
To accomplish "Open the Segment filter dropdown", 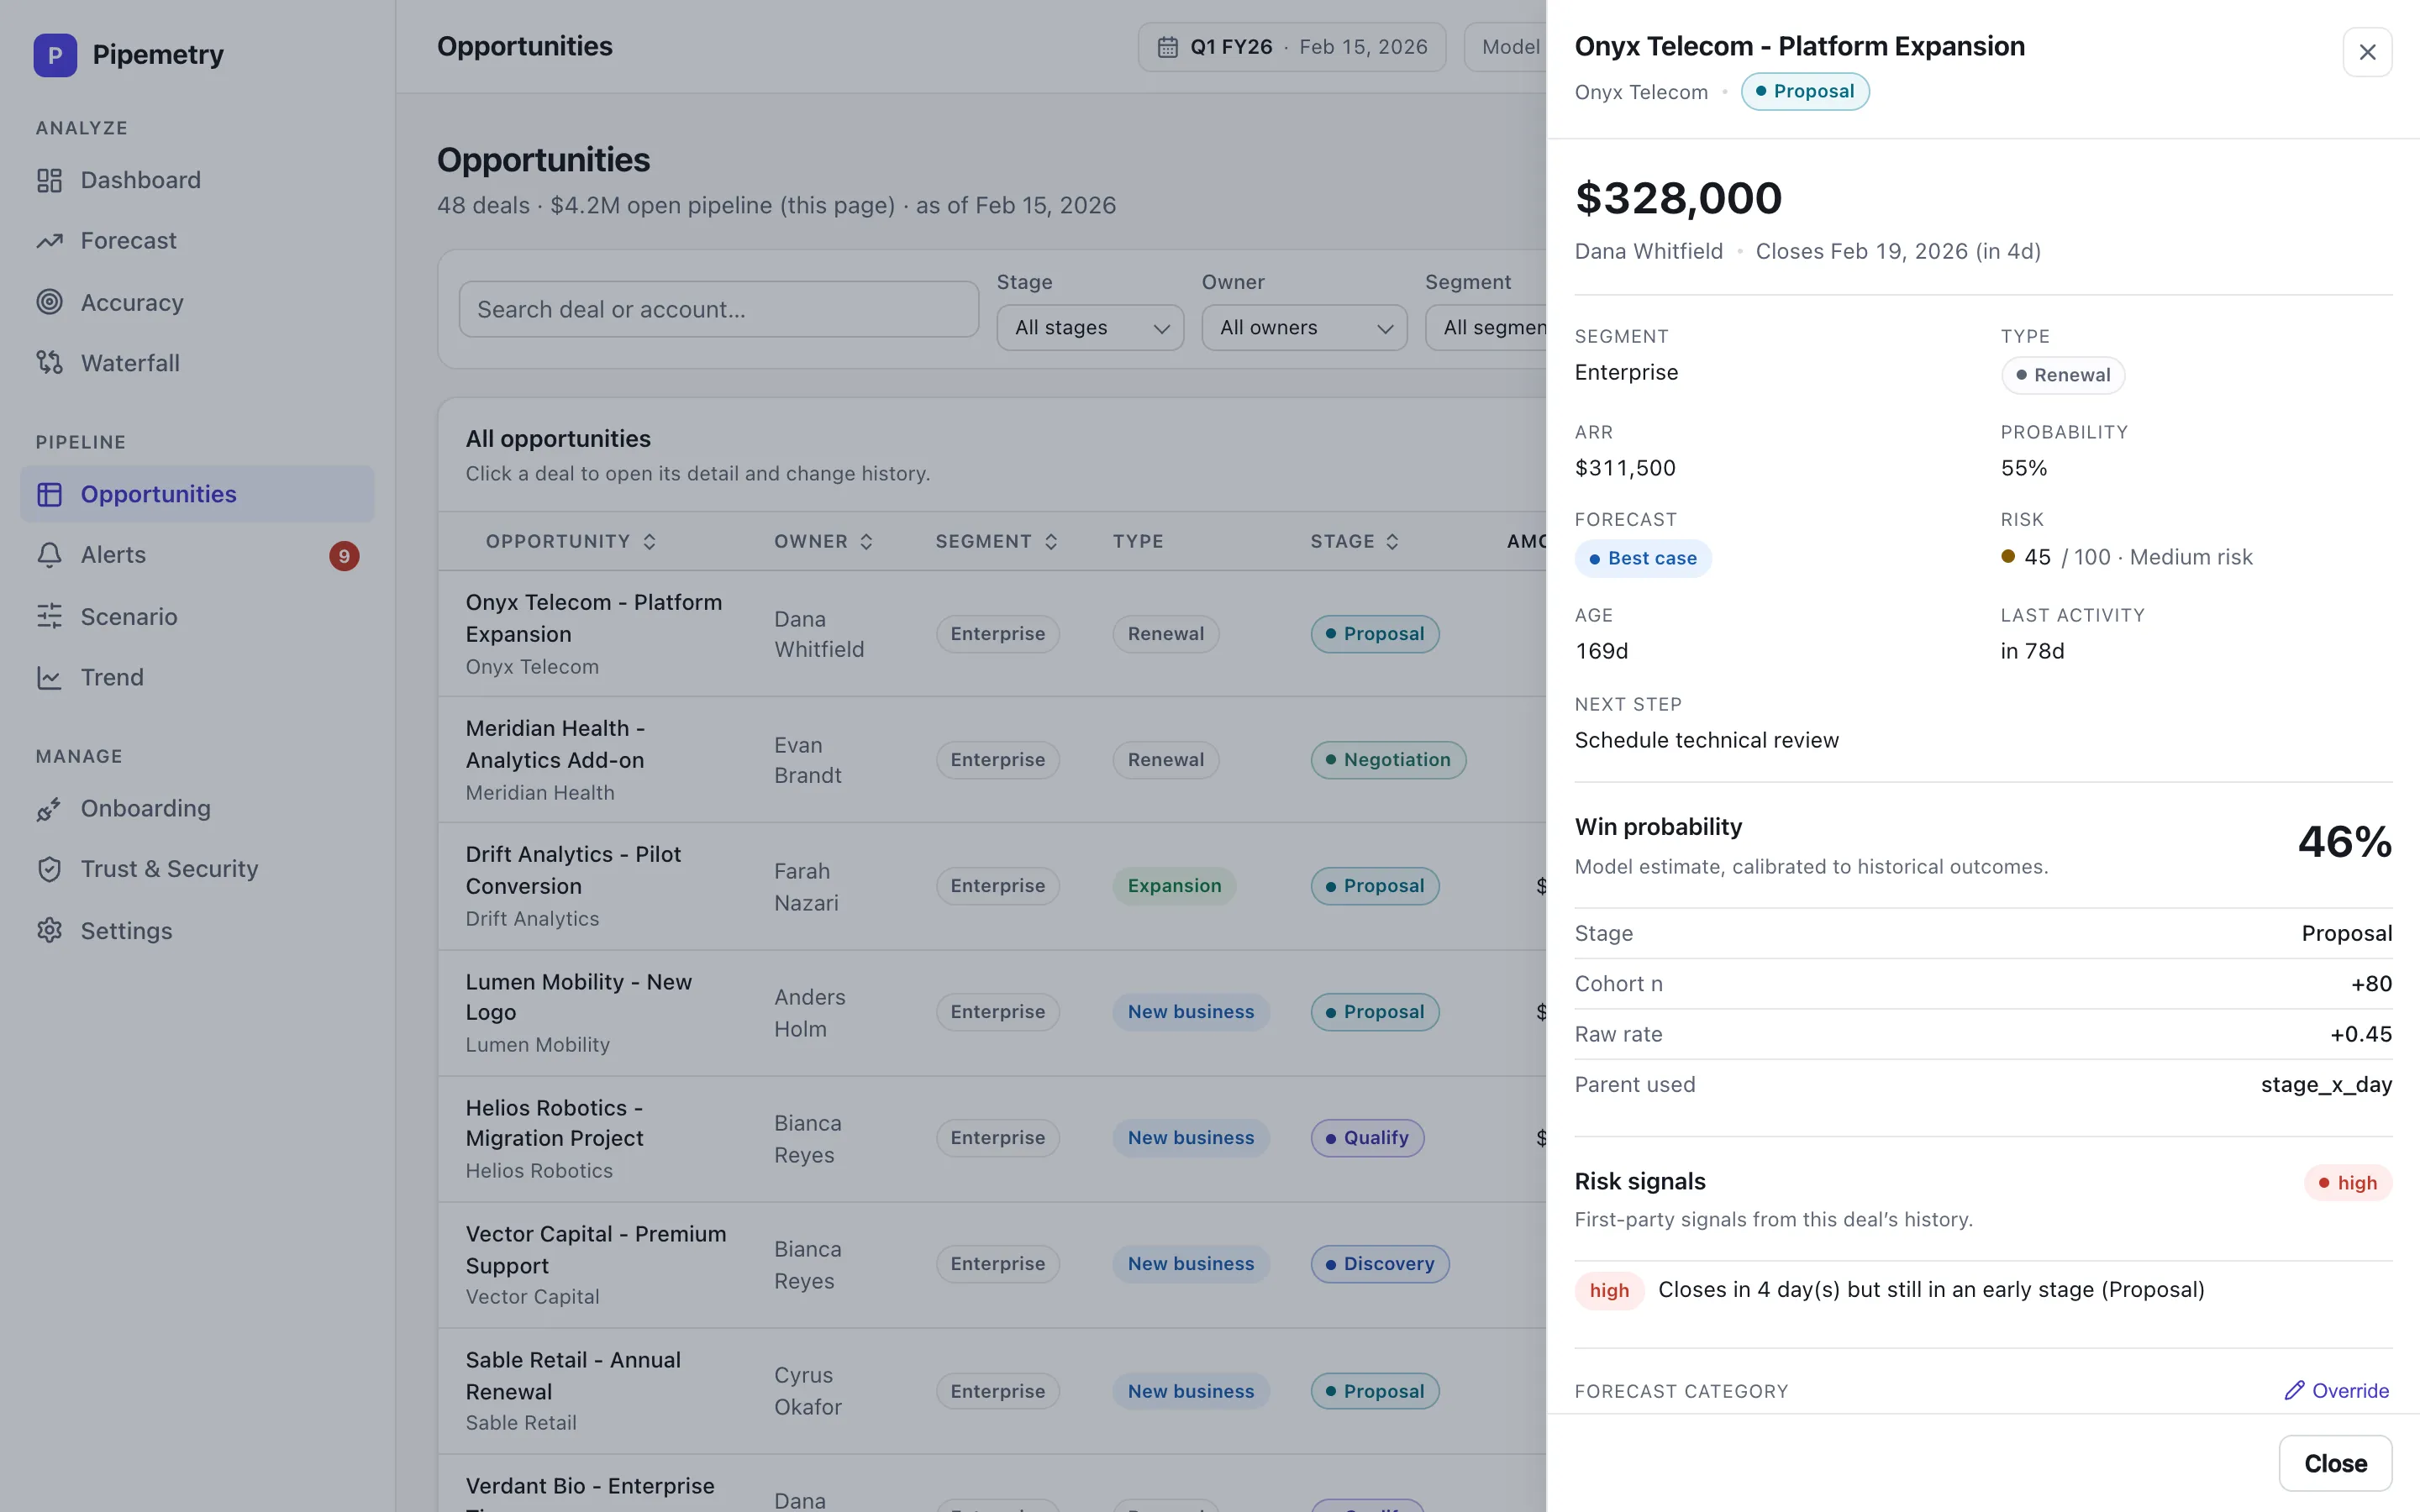I will click(1486, 327).
